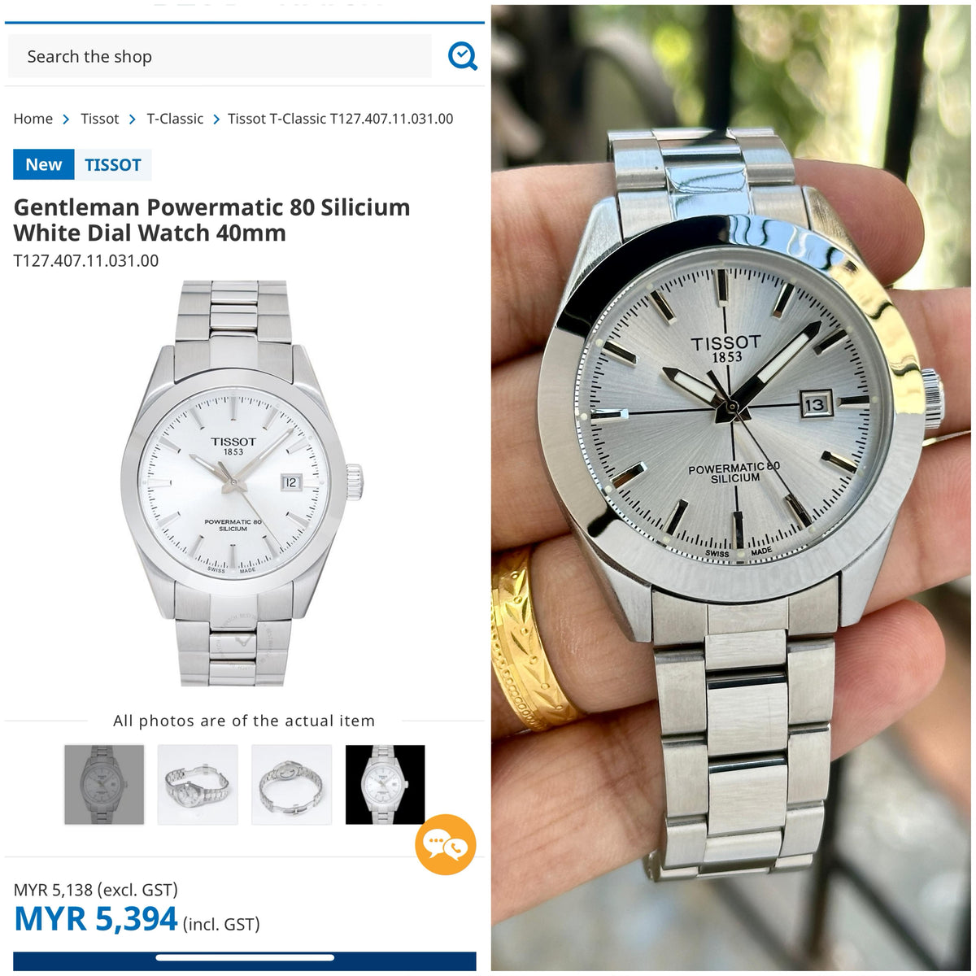Select the fourth black-background watch thumbnail
Image resolution: width=976 pixels, height=976 pixels.
point(385,785)
